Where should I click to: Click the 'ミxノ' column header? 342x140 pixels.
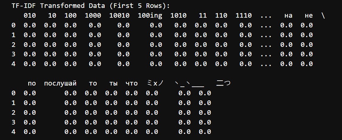pyautogui.click(x=155, y=83)
